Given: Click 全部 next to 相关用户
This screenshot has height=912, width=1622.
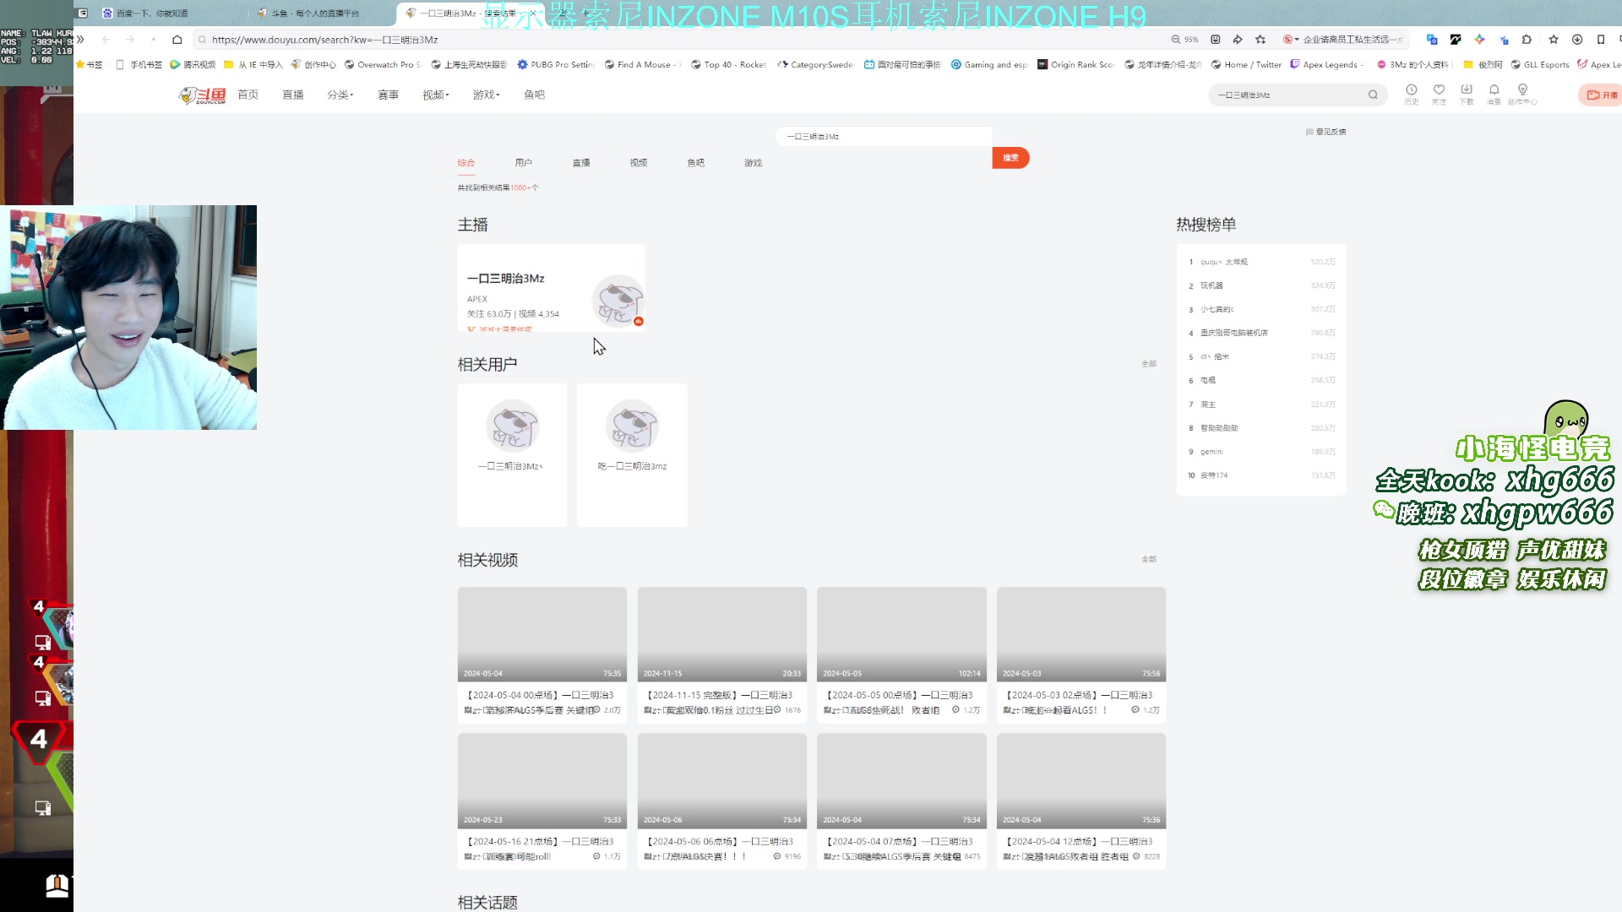Looking at the screenshot, I should pos(1149,364).
